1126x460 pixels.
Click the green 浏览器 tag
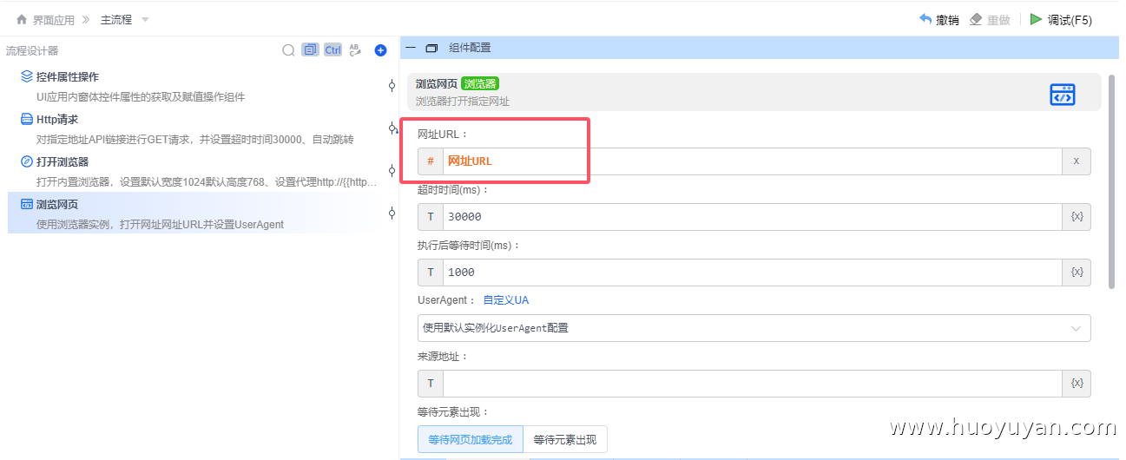coord(480,83)
